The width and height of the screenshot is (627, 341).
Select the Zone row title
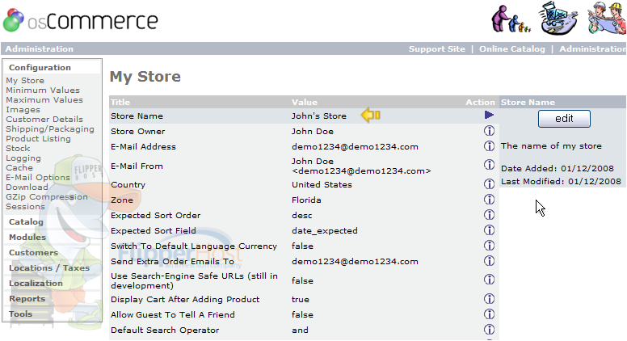click(x=122, y=200)
